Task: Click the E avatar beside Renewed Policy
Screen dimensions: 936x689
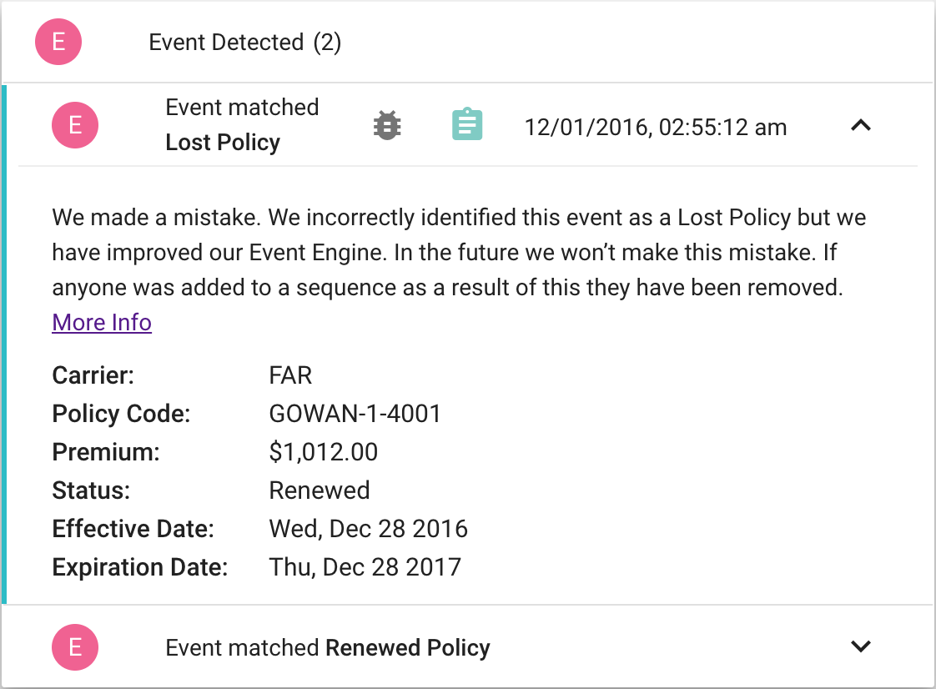Action: tap(75, 647)
